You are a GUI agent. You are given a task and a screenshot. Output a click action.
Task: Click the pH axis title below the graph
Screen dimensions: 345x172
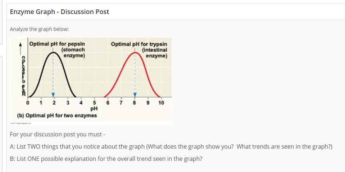94,109
